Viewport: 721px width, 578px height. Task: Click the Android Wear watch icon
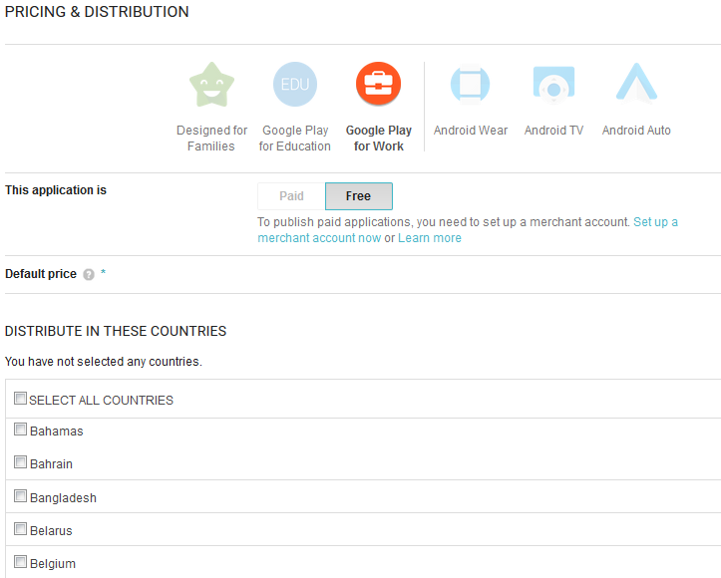click(470, 85)
